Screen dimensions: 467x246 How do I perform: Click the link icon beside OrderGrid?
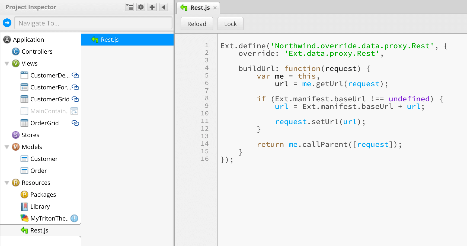tap(75, 123)
